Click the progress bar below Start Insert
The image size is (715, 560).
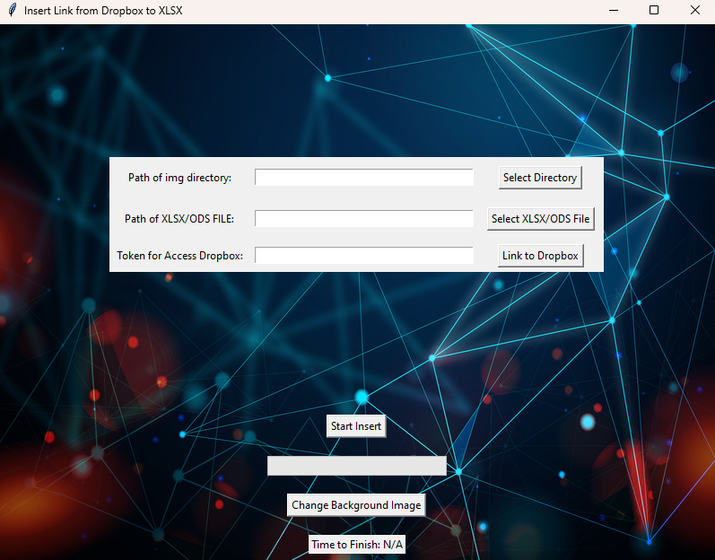[356, 466]
